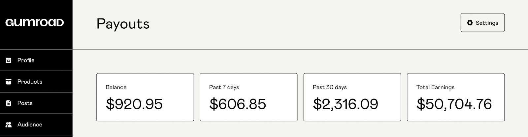Click the Gumroad logo

coord(35,23)
